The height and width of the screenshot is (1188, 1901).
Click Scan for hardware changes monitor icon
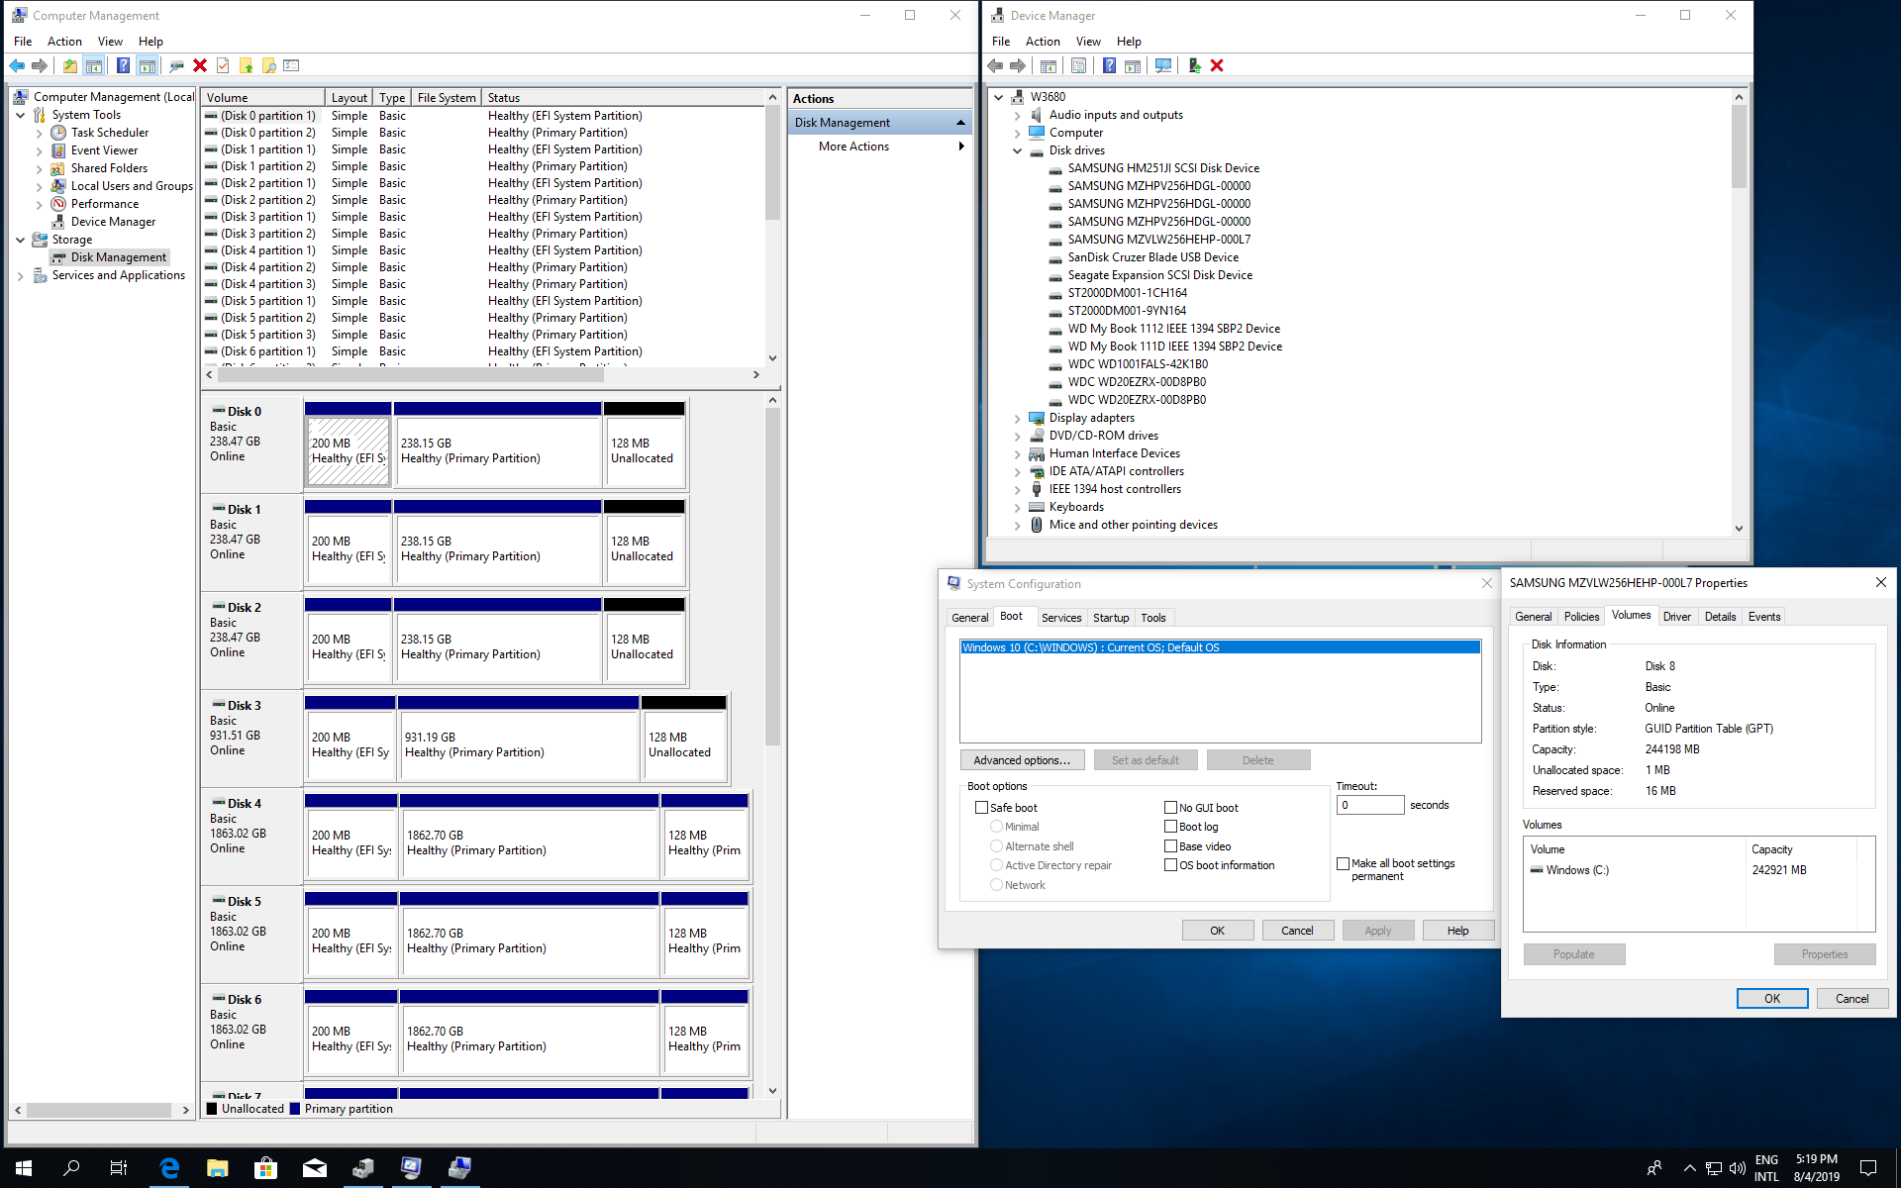pyautogui.click(x=1162, y=65)
